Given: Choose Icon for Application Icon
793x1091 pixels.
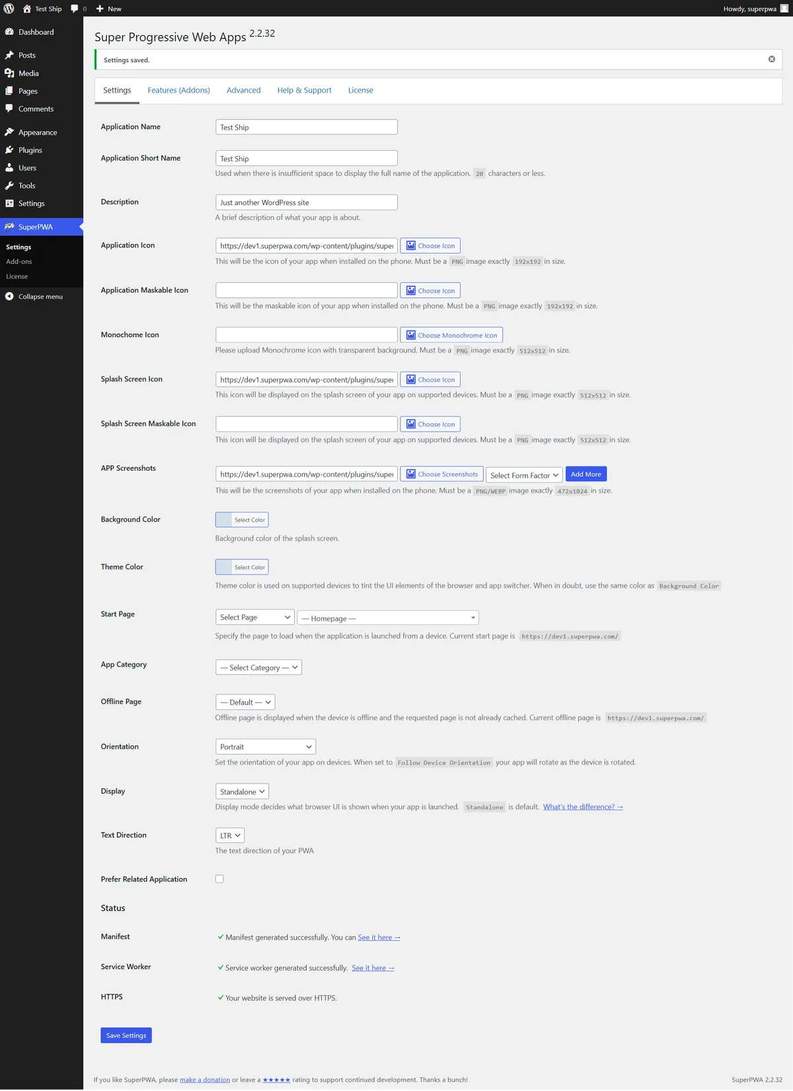Looking at the screenshot, I should coord(430,246).
